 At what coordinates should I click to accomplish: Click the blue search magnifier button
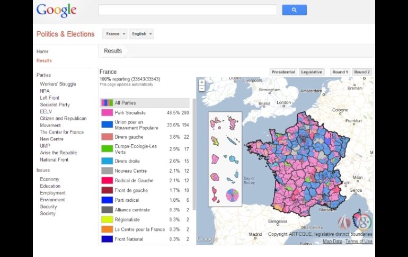point(295,10)
